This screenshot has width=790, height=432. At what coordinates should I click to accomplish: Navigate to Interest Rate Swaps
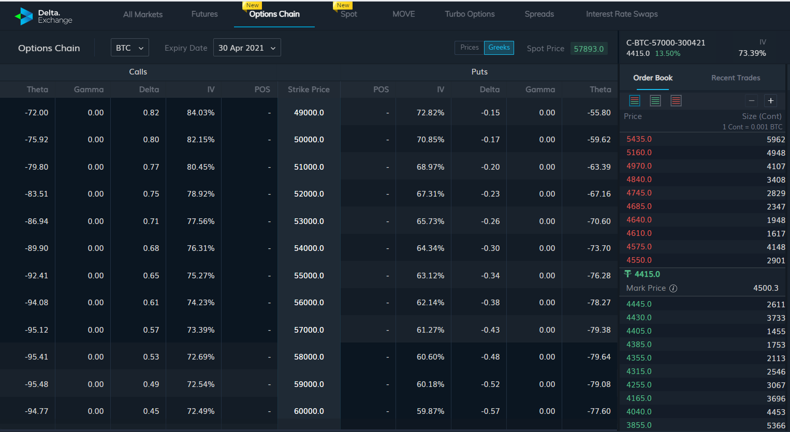622,14
